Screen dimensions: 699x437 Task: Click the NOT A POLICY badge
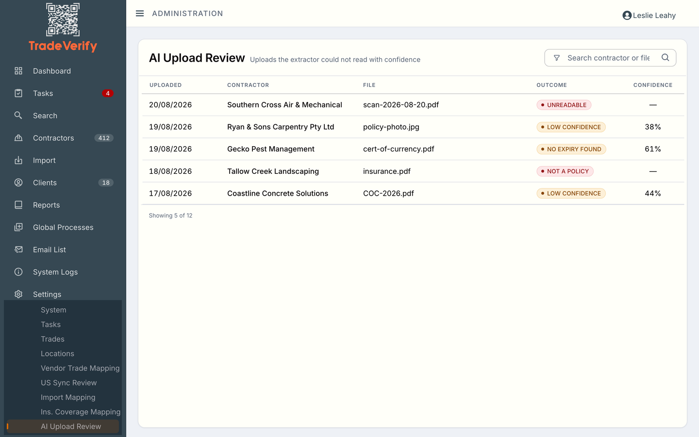(x=565, y=171)
